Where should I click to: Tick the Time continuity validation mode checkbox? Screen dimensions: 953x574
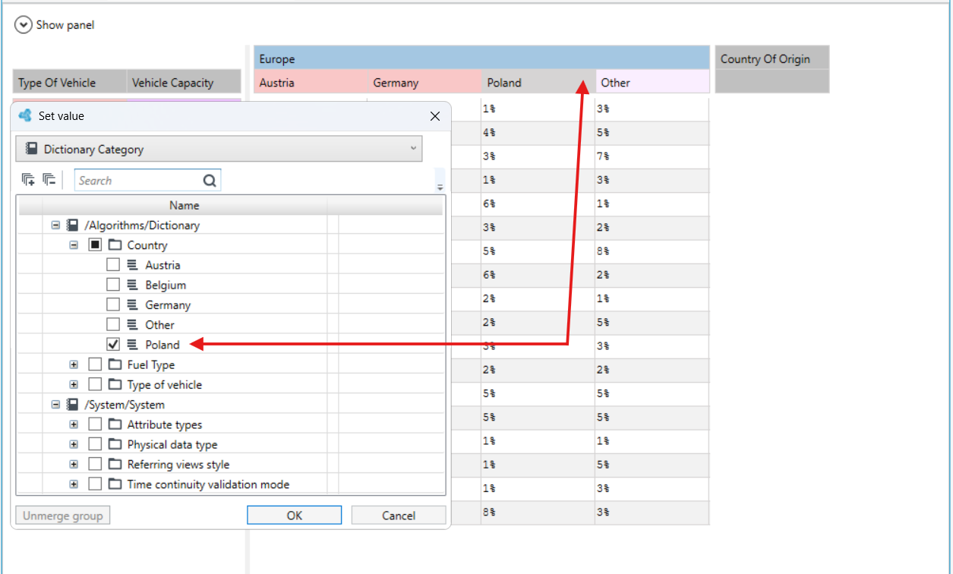pos(95,484)
